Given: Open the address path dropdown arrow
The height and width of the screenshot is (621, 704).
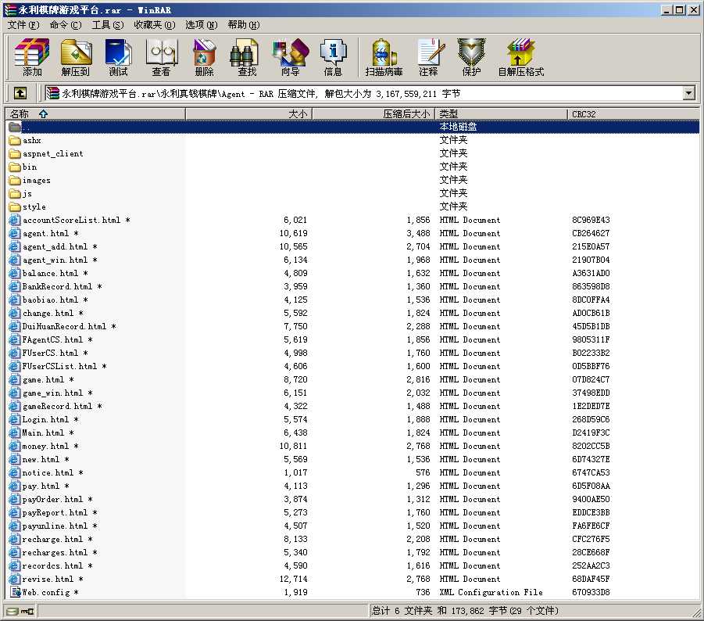Looking at the screenshot, I should pyautogui.click(x=688, y=94).
